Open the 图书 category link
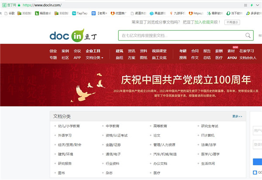Viewport: 262px width, 180px height. [61, 173]
